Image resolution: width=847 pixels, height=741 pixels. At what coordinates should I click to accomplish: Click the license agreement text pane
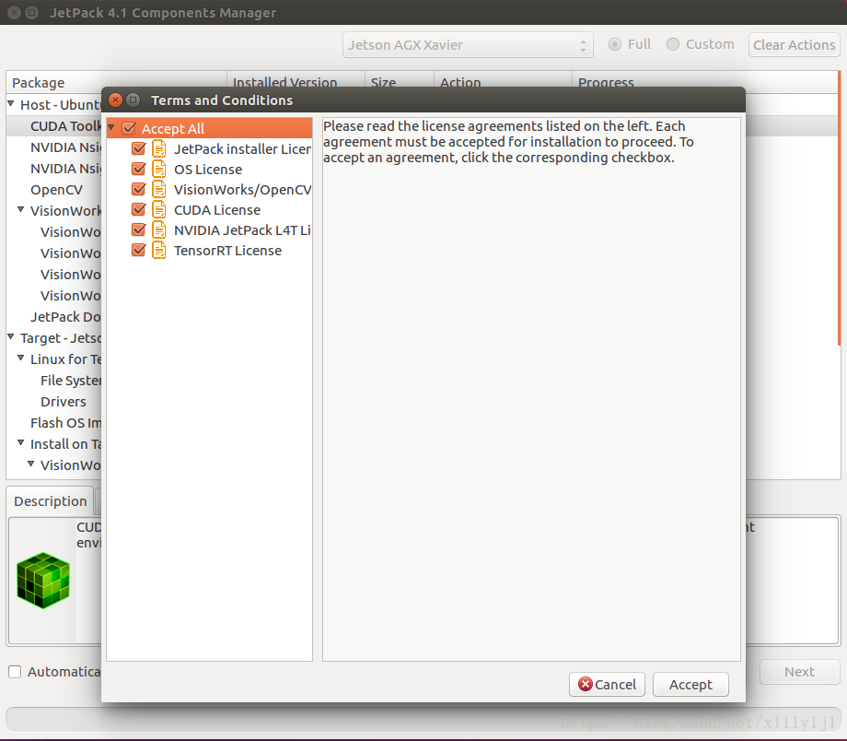[531, 390]
